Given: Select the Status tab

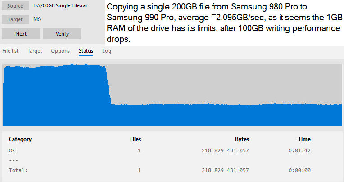Looking at the screenshot, I should coord(86,51).
